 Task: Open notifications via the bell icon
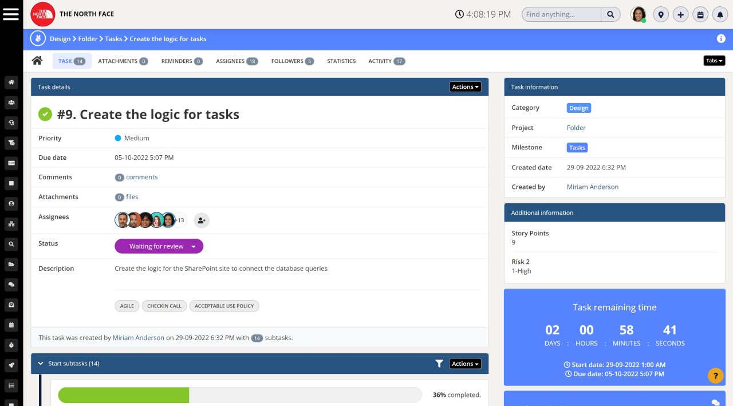pos(720,14)
